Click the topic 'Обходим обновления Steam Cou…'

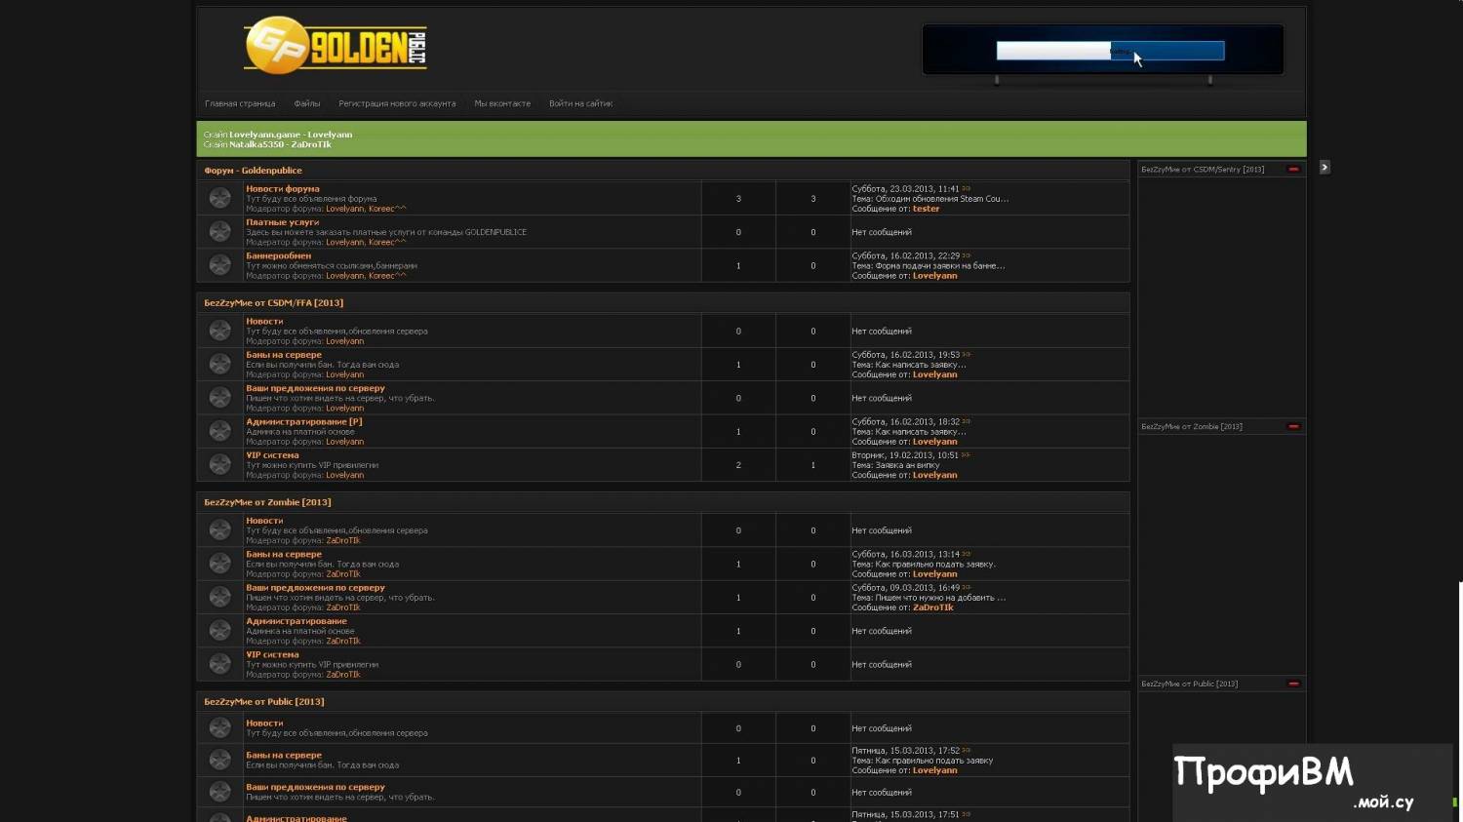point(942,199)
